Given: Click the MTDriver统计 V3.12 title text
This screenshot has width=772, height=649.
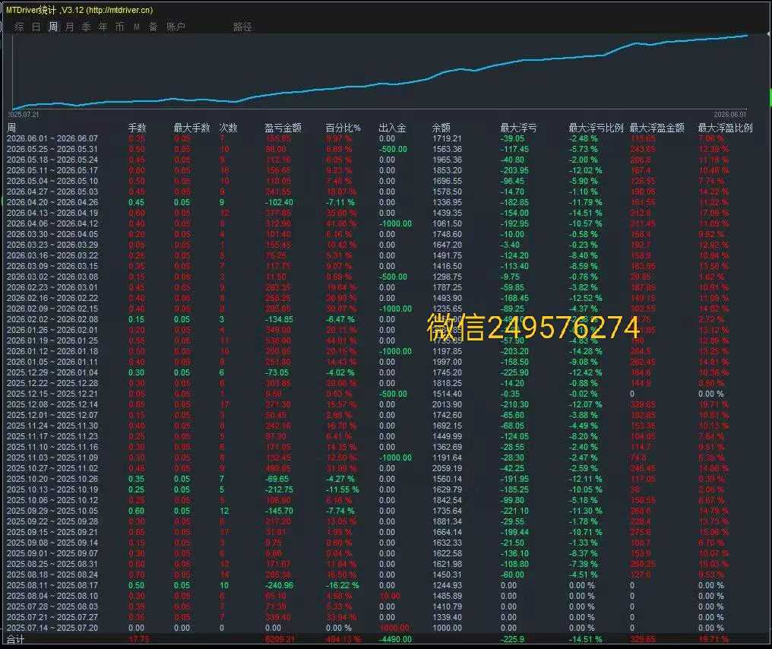Looking at the screenshot, I should click(x=80, y=10).
